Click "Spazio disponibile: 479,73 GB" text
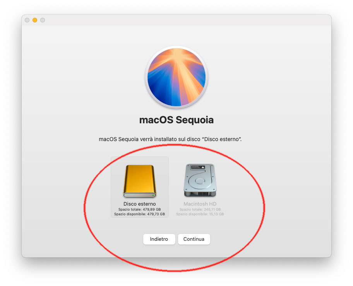 (140, 214)
